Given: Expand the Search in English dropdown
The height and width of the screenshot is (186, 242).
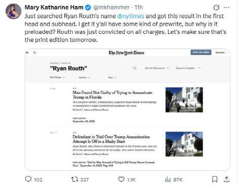Looking at the screenshot, I should tap(188, 68).
